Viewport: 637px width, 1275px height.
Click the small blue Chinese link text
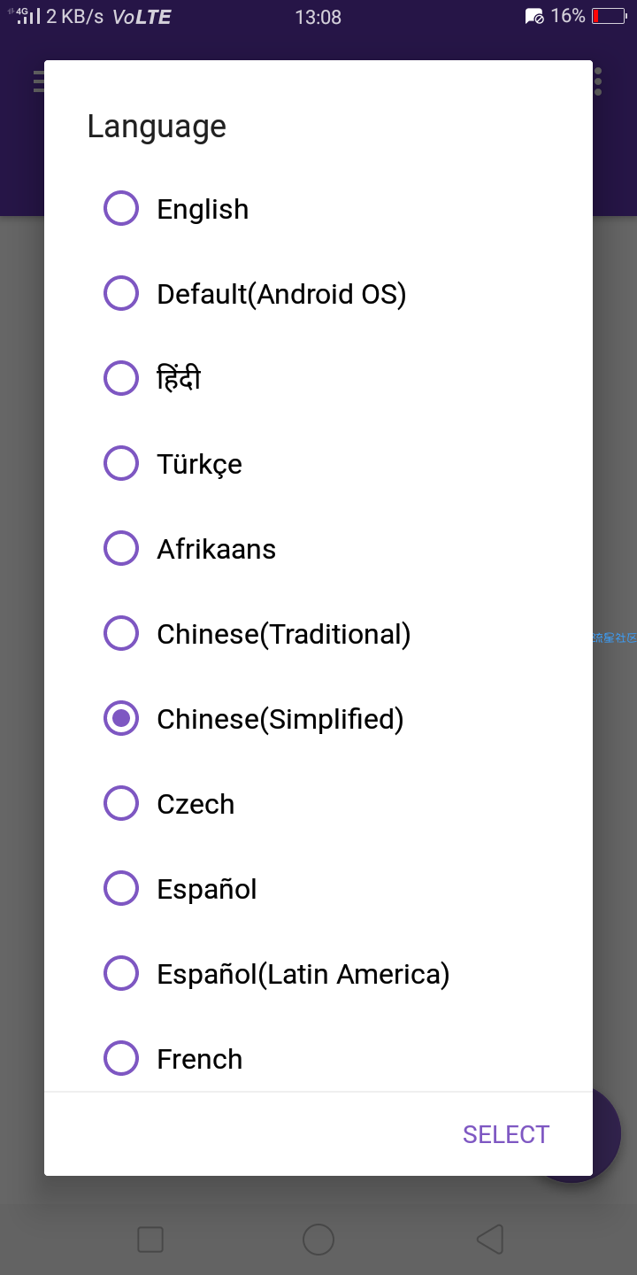click(x=615, y=637)
